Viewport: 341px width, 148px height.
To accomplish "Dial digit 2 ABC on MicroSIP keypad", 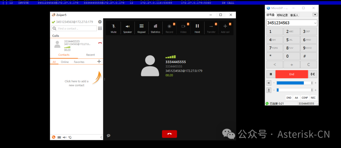I will coord(292,31).
